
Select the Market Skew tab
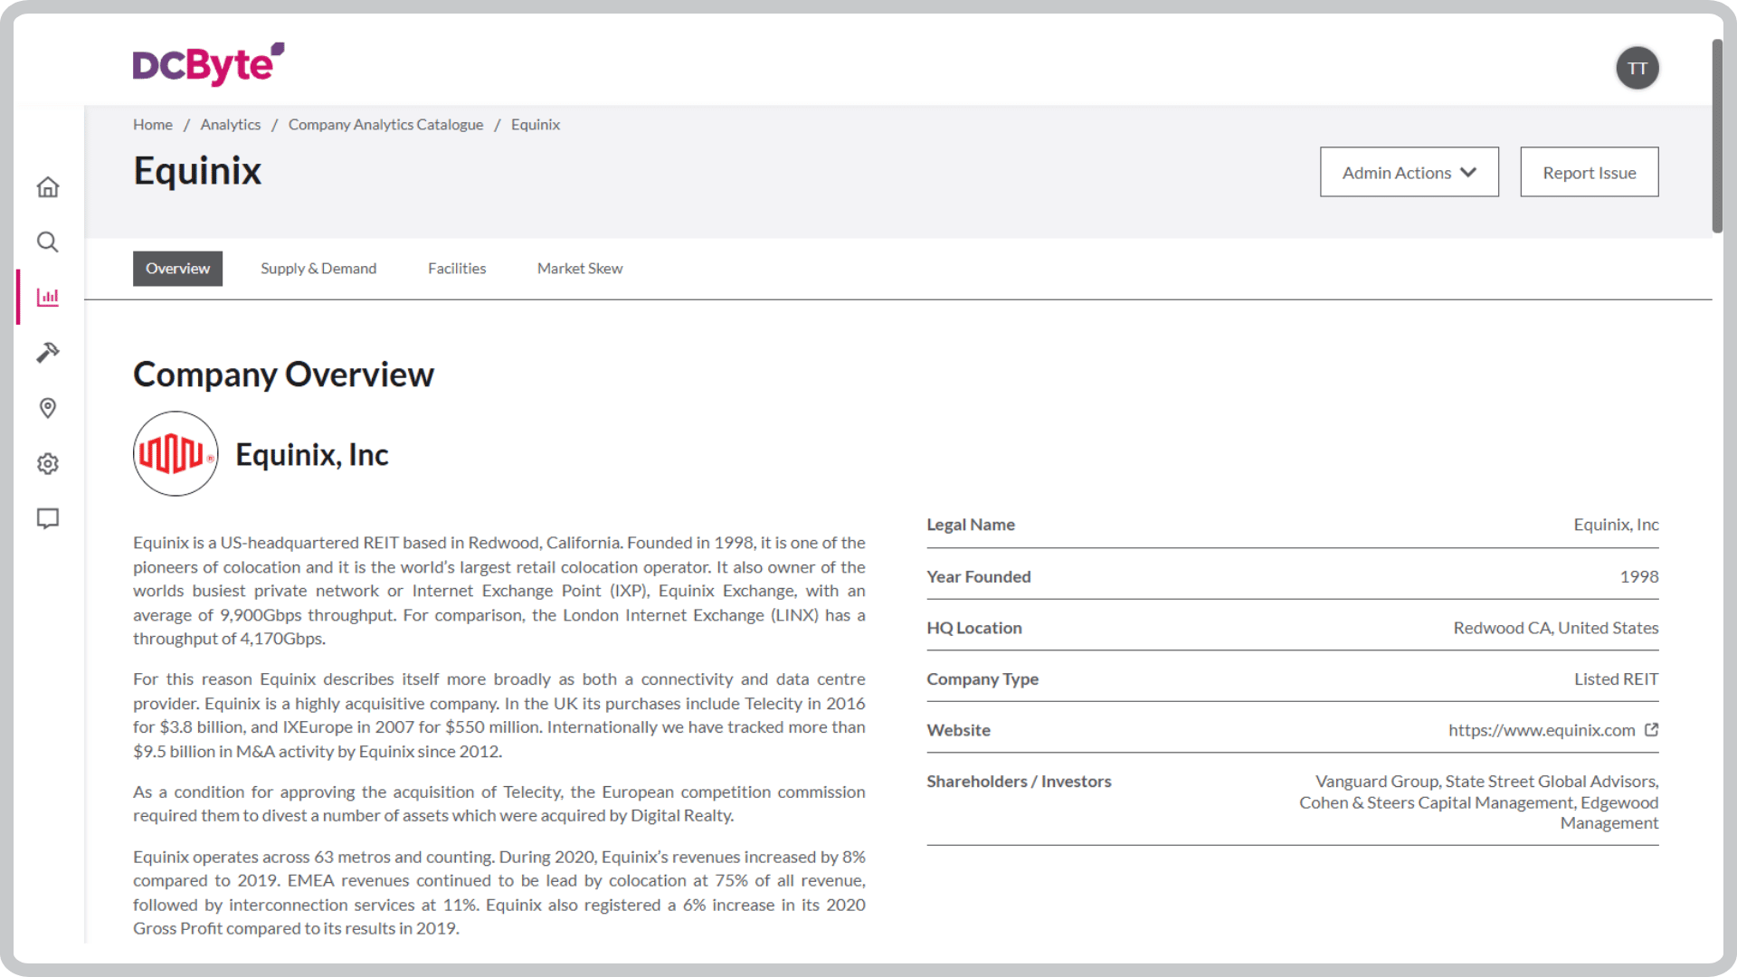tap(579, 268)
